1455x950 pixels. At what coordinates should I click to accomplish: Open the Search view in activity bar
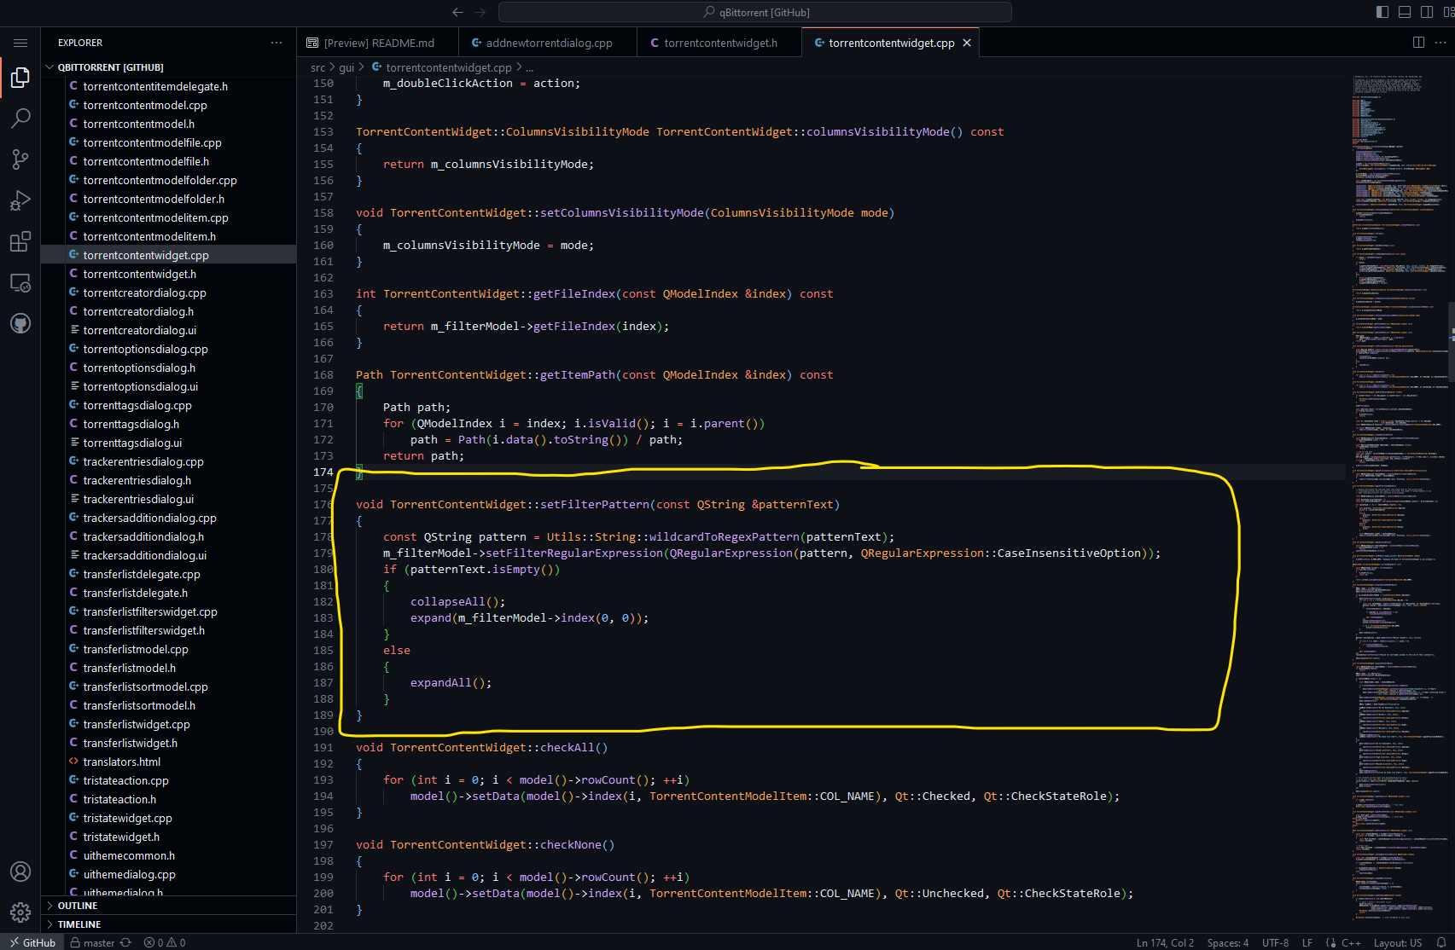pyautogui.click(x=20, y=119)
